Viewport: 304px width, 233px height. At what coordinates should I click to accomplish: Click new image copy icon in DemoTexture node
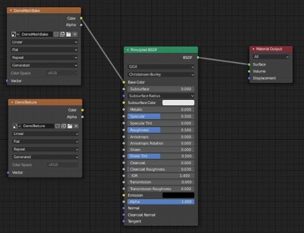click(64, 126)
